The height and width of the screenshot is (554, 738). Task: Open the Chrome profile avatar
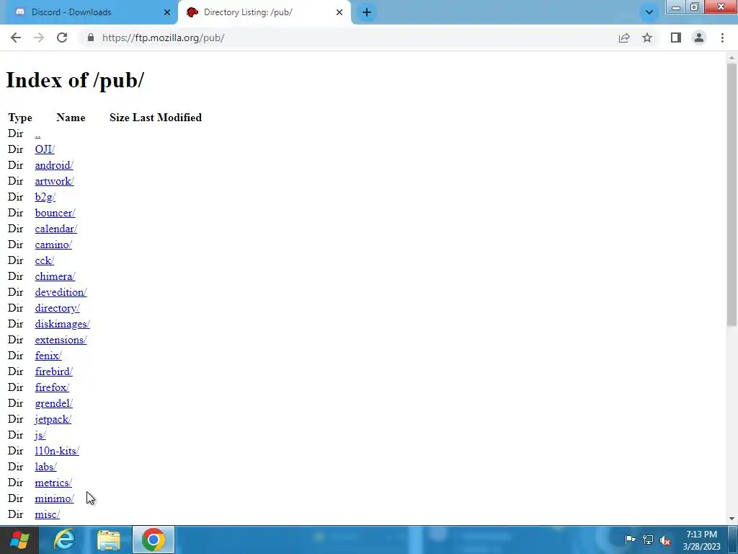click(699, 38)
